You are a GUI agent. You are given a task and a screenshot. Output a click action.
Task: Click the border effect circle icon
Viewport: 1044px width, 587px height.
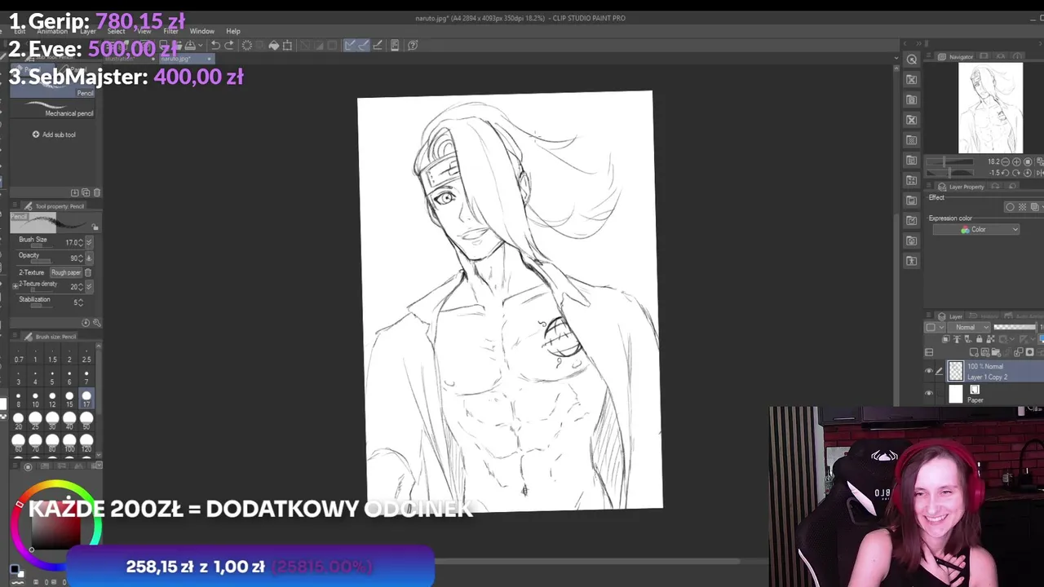(x=1010, y=207)
